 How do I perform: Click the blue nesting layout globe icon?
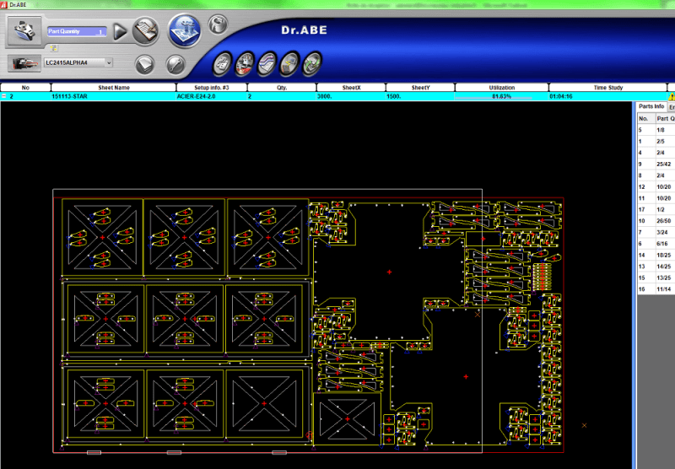click(x=185, y=30)
